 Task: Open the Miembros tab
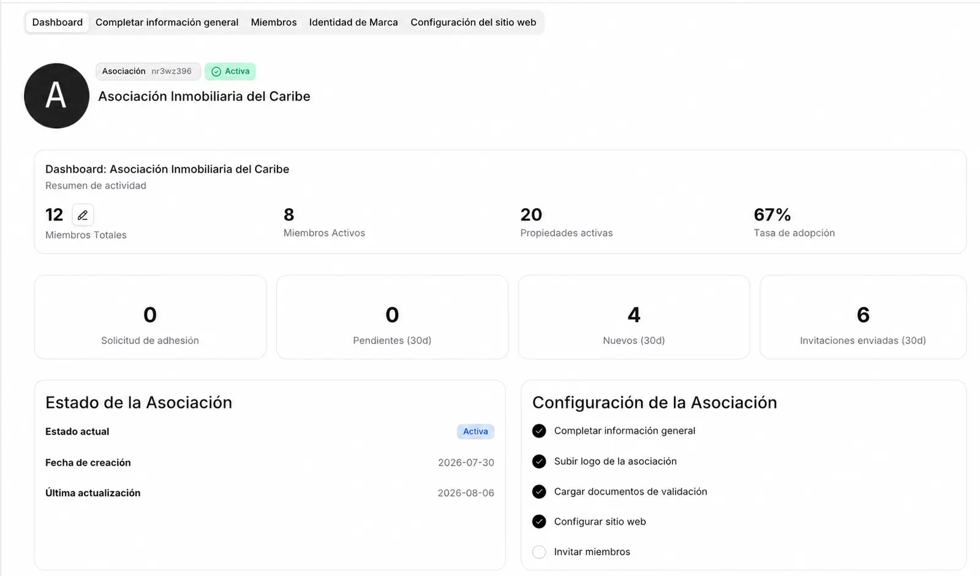click(274, 22)
